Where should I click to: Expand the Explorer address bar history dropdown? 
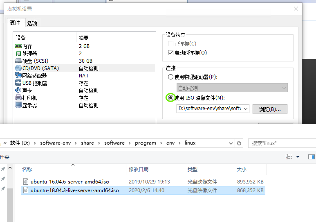pyautogui.click(x=231, y=143)
